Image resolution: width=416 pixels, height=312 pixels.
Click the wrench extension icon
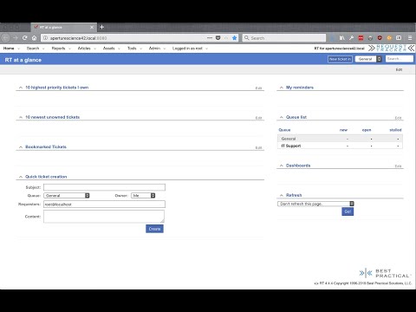click(351, 38)
